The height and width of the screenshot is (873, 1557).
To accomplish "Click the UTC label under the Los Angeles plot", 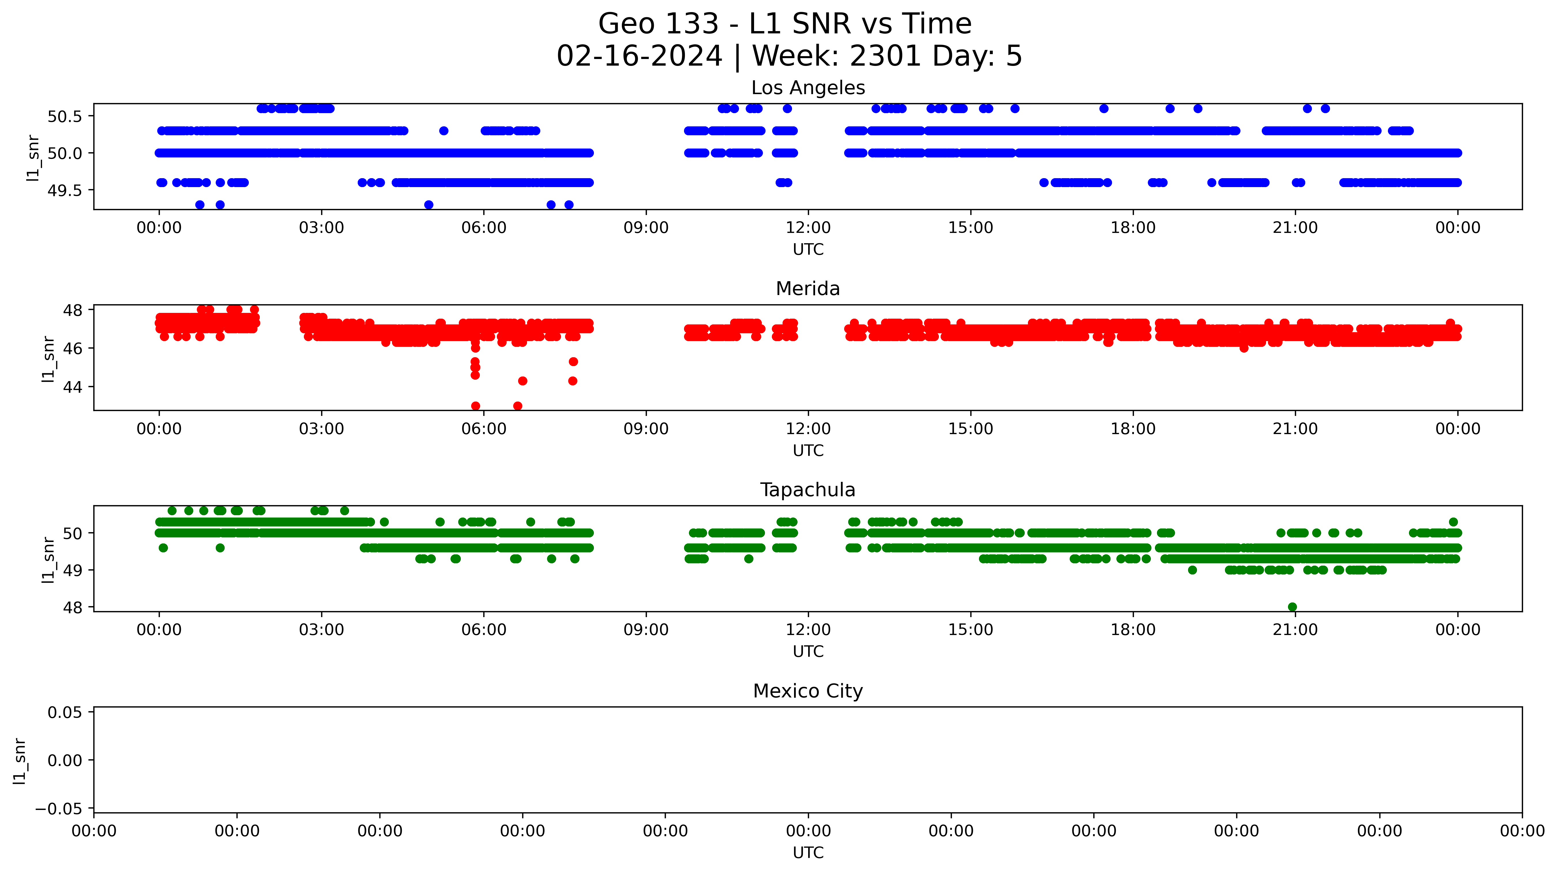I will (808, 250).
